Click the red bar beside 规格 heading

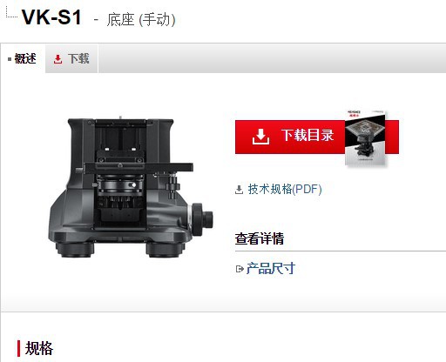click(18, 348)
